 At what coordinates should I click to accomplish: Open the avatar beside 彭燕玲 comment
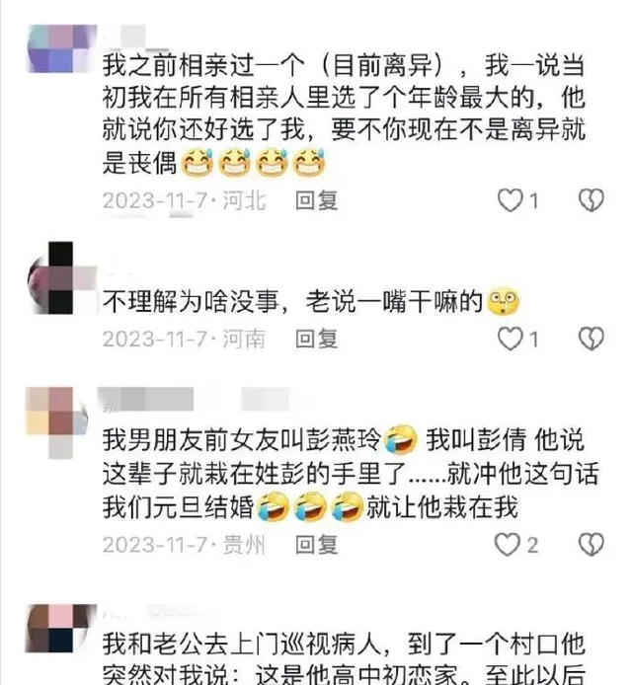pyautogui.click(x=57, y=422)
